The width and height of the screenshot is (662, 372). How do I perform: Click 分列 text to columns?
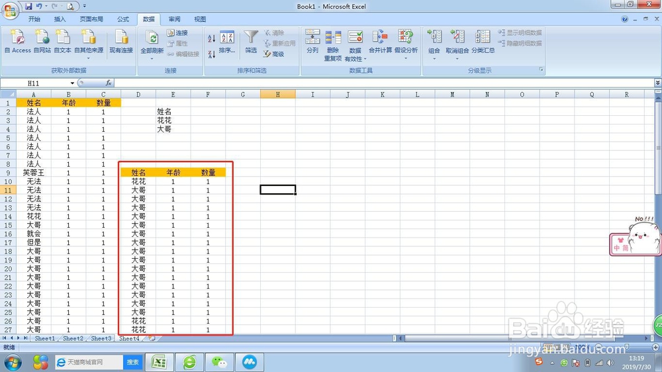click(312, 42)
